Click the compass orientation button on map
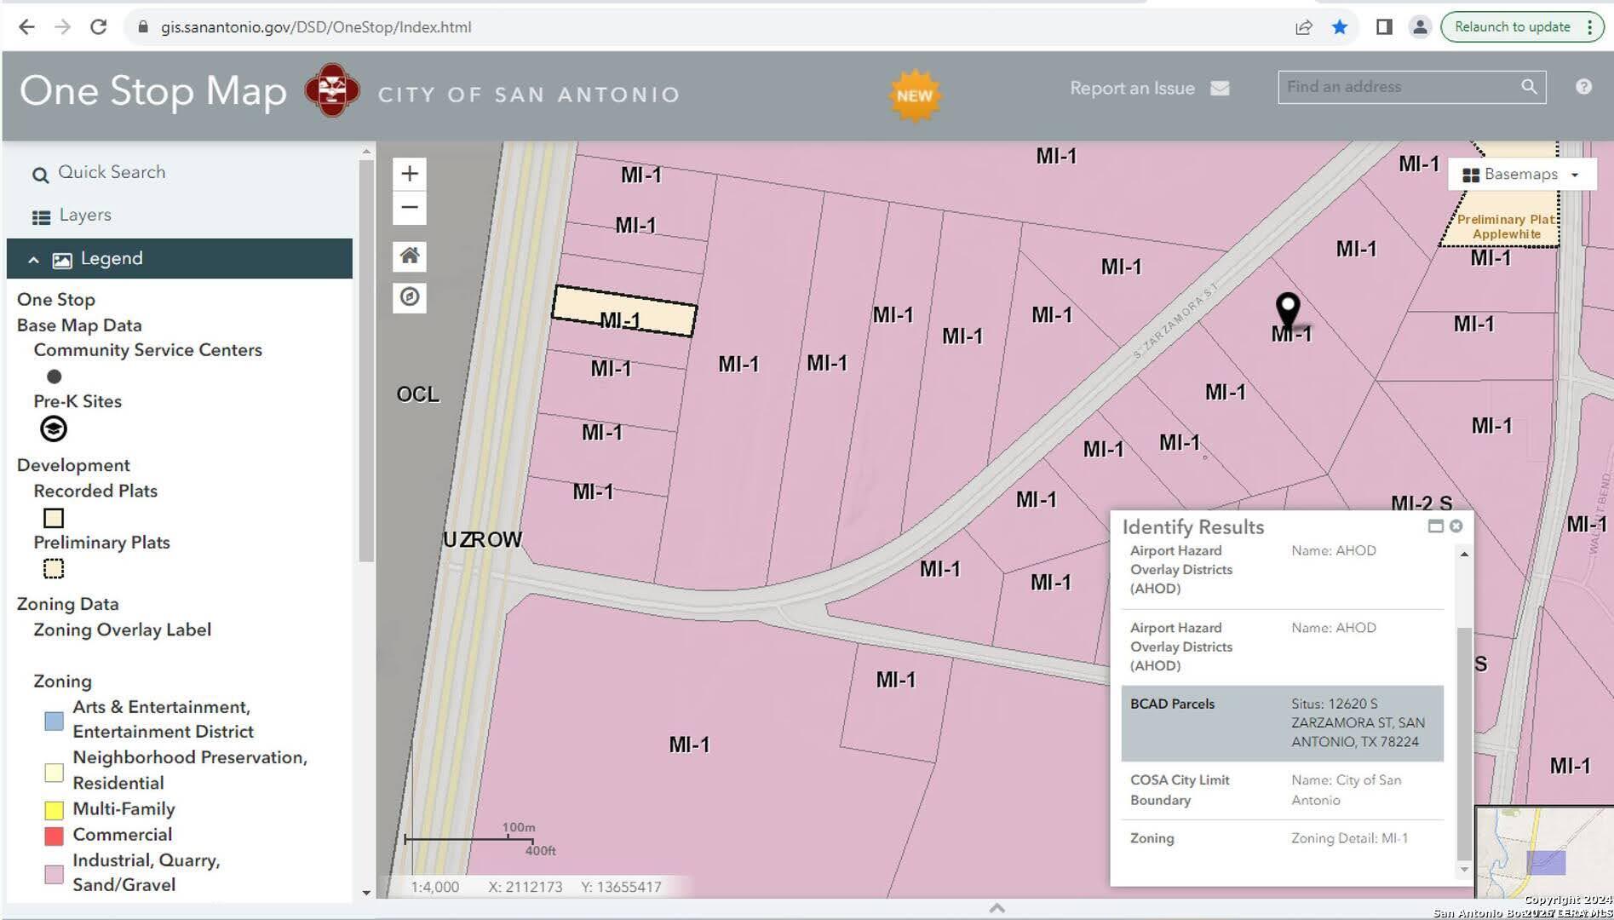 [410, 297]
